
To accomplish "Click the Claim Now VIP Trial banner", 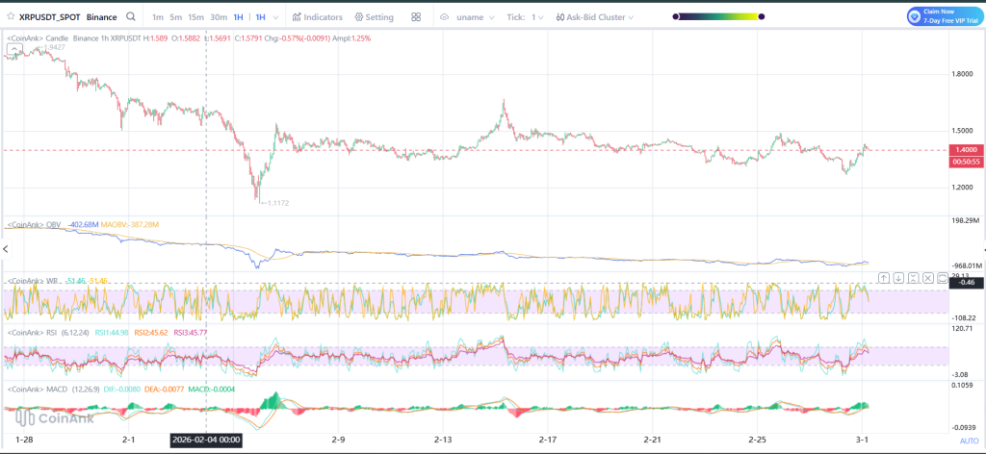I will pyautogui.click(x=943, y=16).
